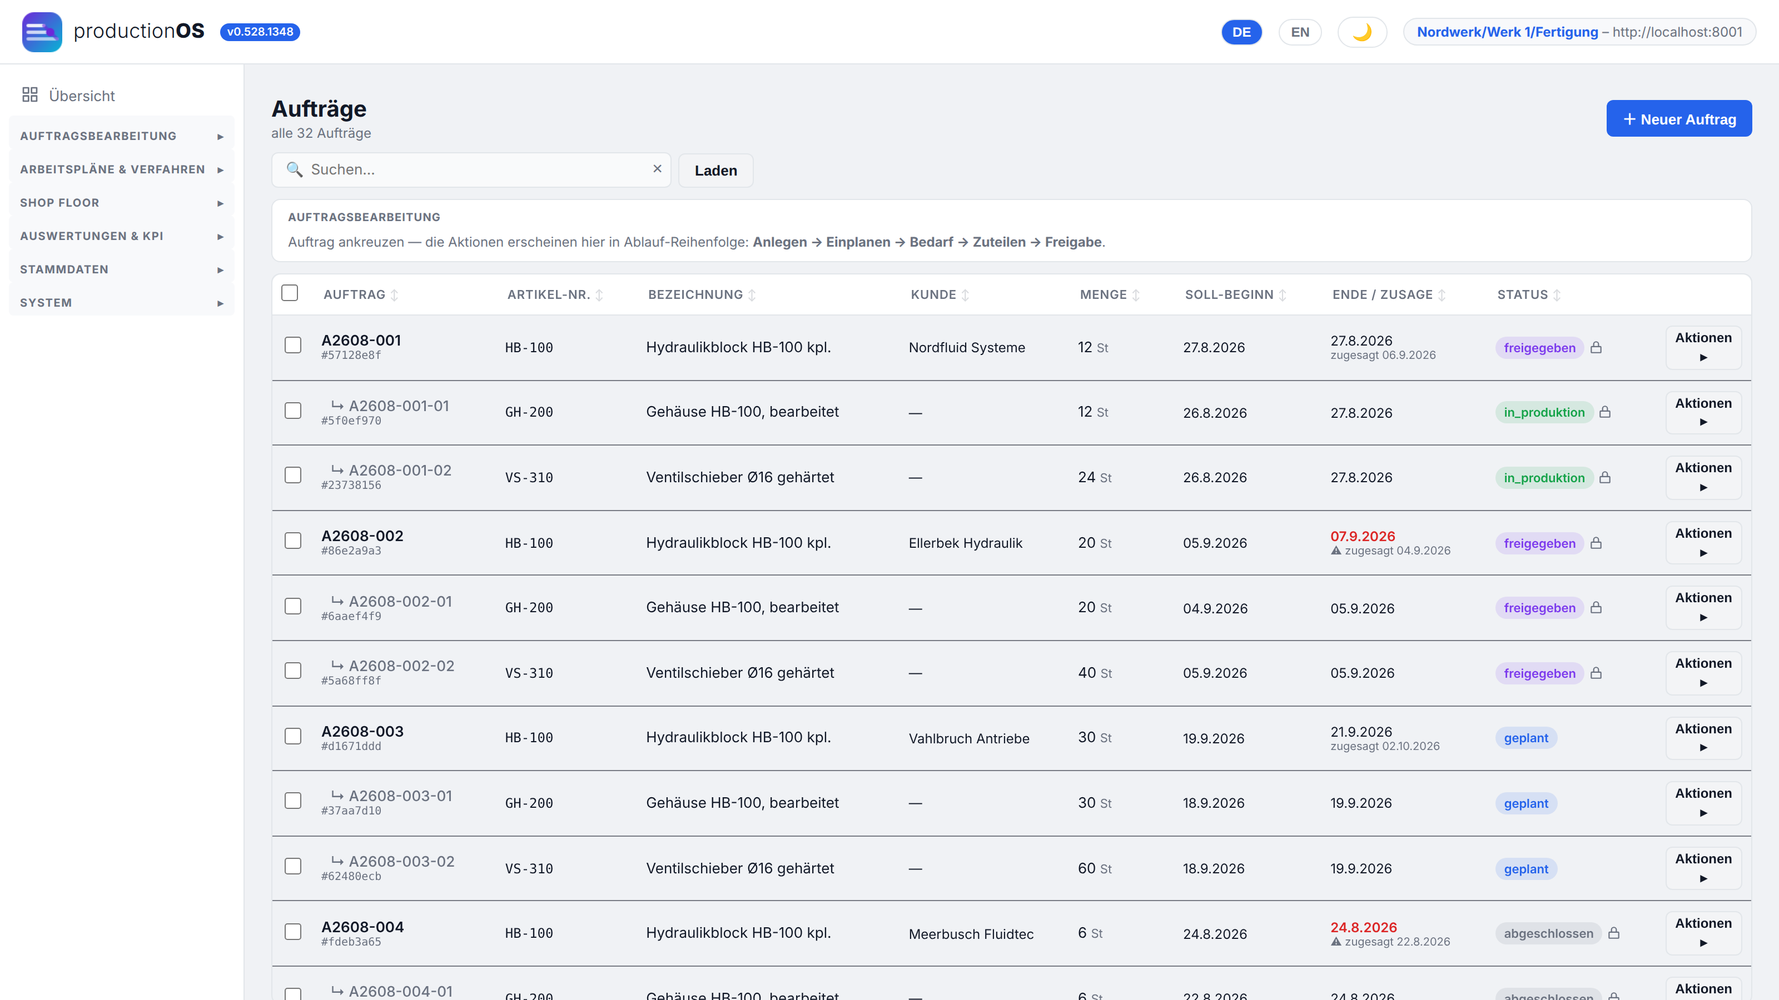Viewport: 1779px width, 1000px height.
Task: Click the Laden button
Action: point(715,171)
